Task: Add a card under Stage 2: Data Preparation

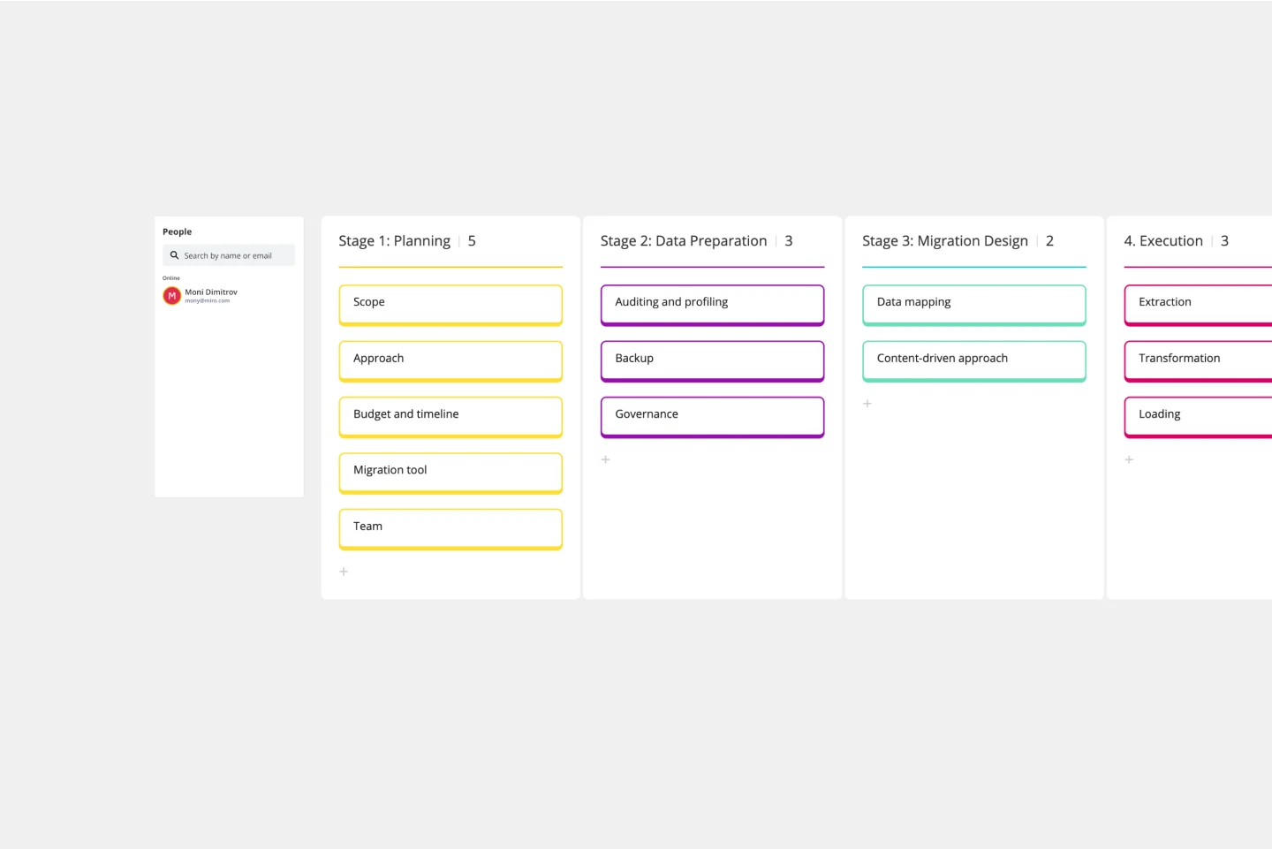Action: [x=606, y=459]
